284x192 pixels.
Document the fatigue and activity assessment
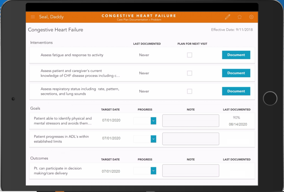(x=236, y=55)
